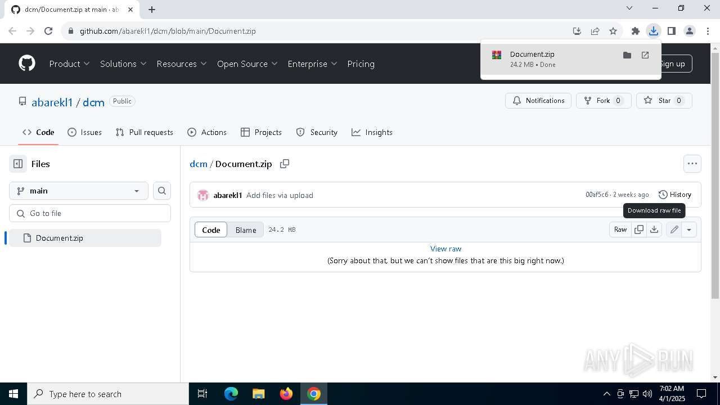Go back to previous page
This screenshot has width=720, height=405.
click(12, 31)
